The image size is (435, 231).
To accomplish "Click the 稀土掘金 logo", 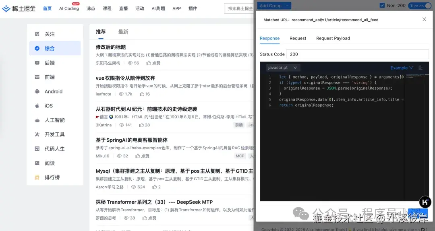I will [19, 8].
